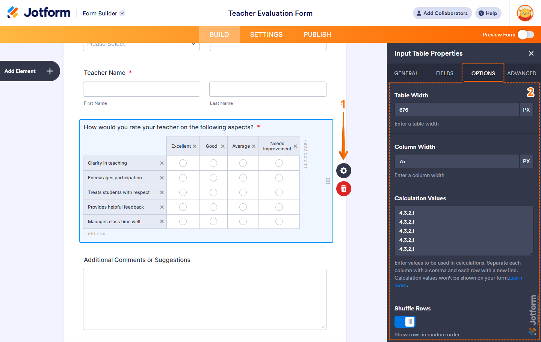This screenshot has width=541, height=342.
Task: Select Needs Improvement for Manages class time well
Action: 279,222
